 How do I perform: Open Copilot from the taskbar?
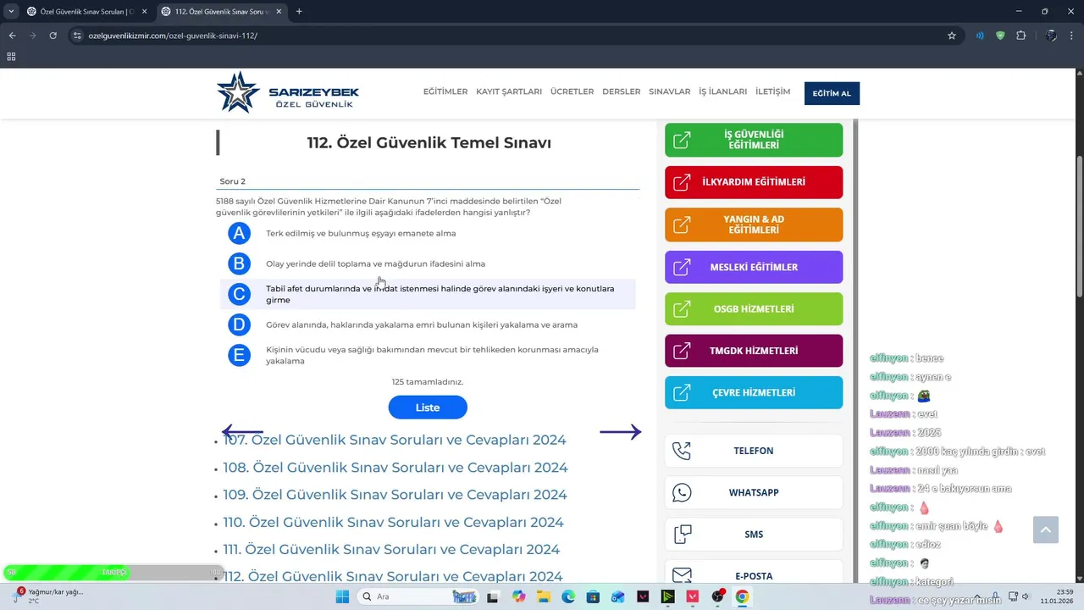tap(518, 596)
